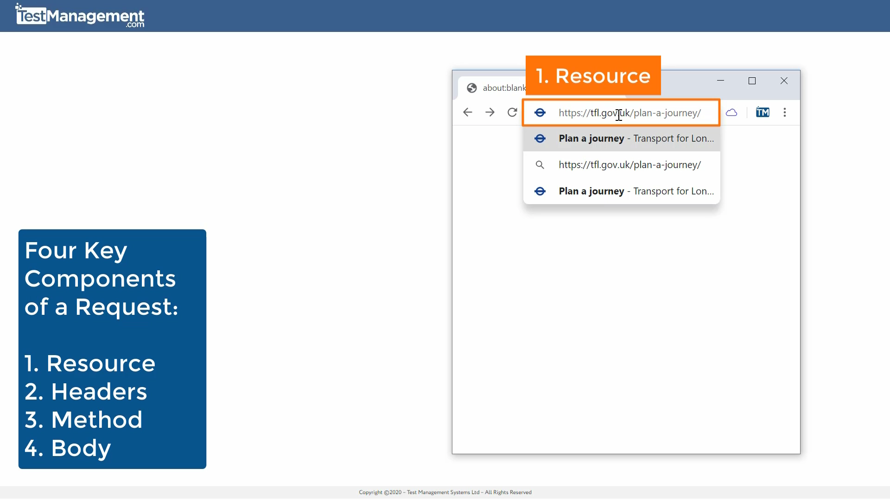Click the forward navigation arrow
The image size is (890, 500).
click(490, 112)
